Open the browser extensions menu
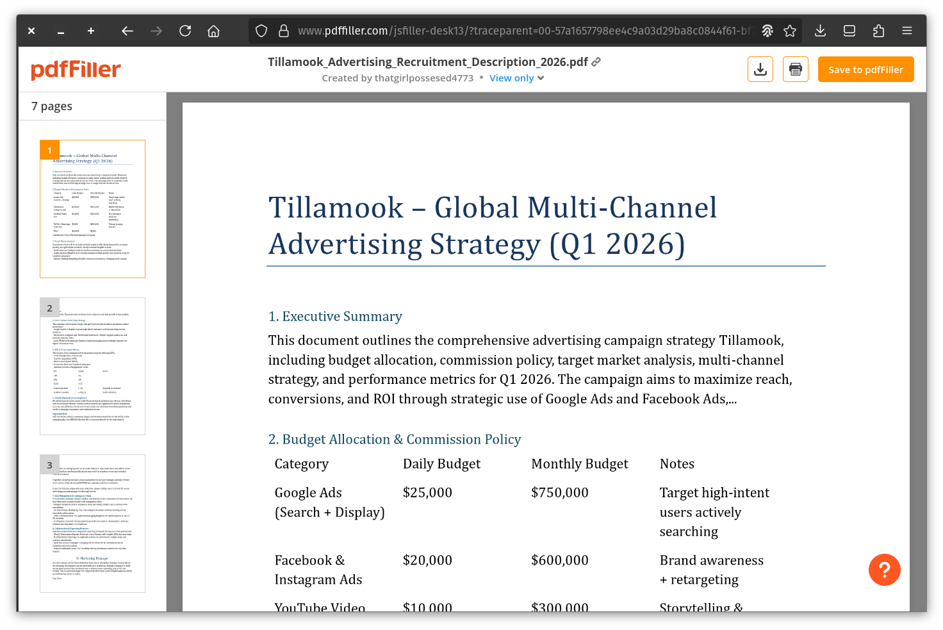The height and width of the screenshot is (630, 943). tap(878, 31)
